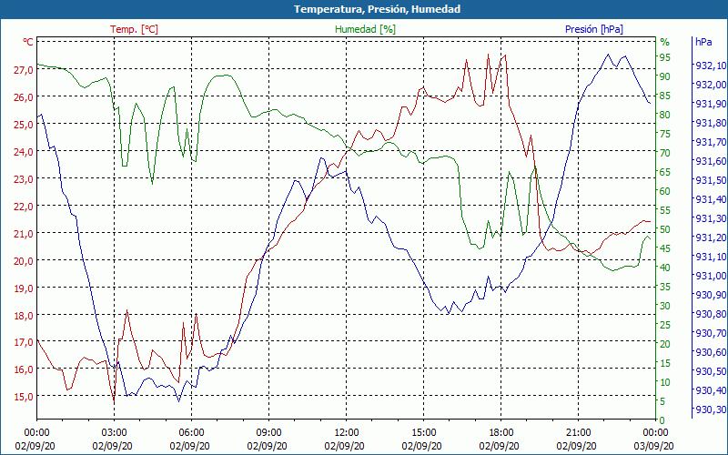Click the chart title 'Temperatura, Presión, Humedad'
Screen dimensions: 728x455
[377, 9]
